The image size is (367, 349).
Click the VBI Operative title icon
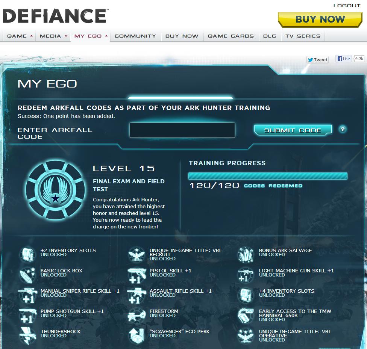point(246,336)
